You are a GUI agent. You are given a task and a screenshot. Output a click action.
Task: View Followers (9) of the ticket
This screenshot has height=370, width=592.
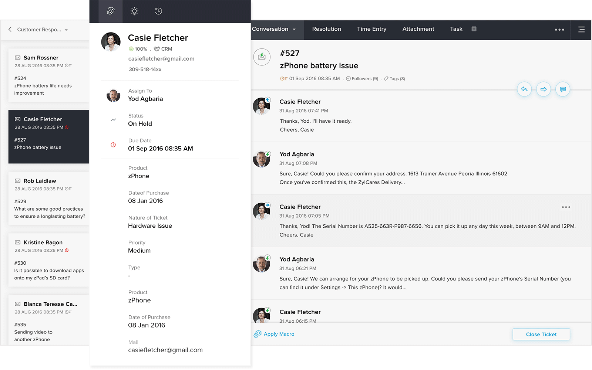[x=362, y=79]
